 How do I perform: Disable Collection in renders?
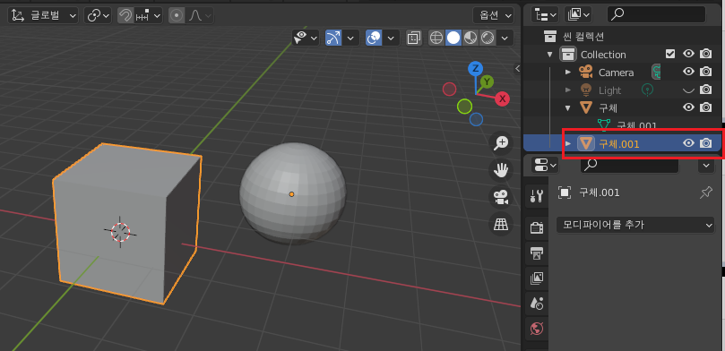point(705,54)
